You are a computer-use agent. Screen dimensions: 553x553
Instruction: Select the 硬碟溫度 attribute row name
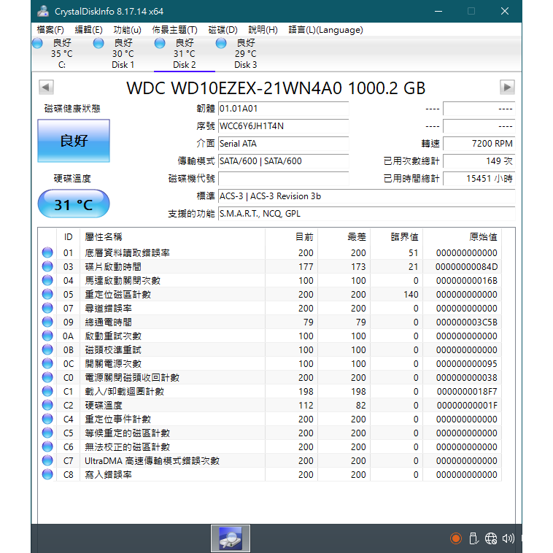[x=104, y=405]
